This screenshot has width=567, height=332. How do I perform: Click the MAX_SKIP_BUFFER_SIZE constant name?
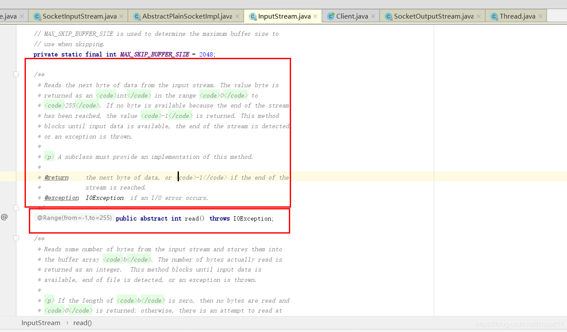click(154, 54)
